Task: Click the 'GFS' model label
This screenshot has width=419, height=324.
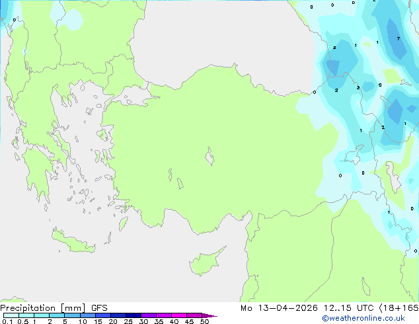Action: click(99, 308)
